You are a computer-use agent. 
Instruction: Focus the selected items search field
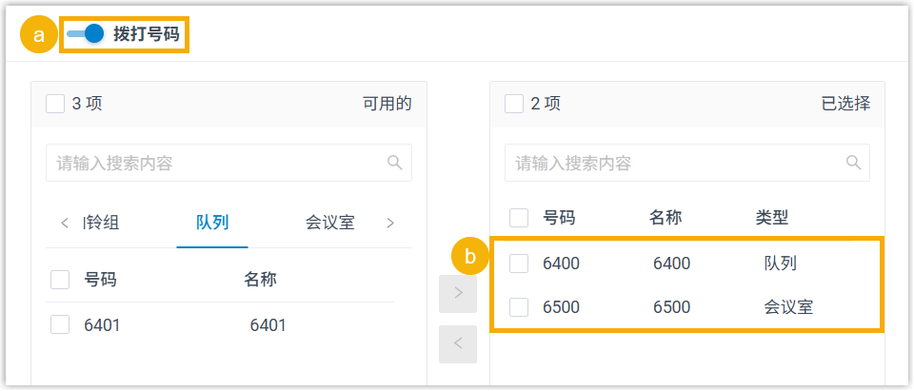(x=676, y=163)
